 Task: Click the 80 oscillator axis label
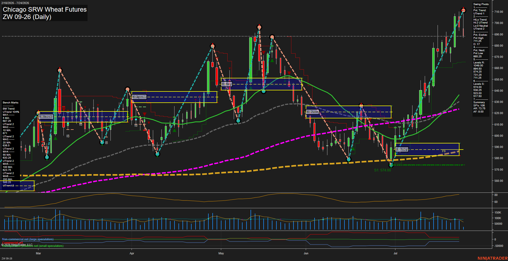(496, 195)
